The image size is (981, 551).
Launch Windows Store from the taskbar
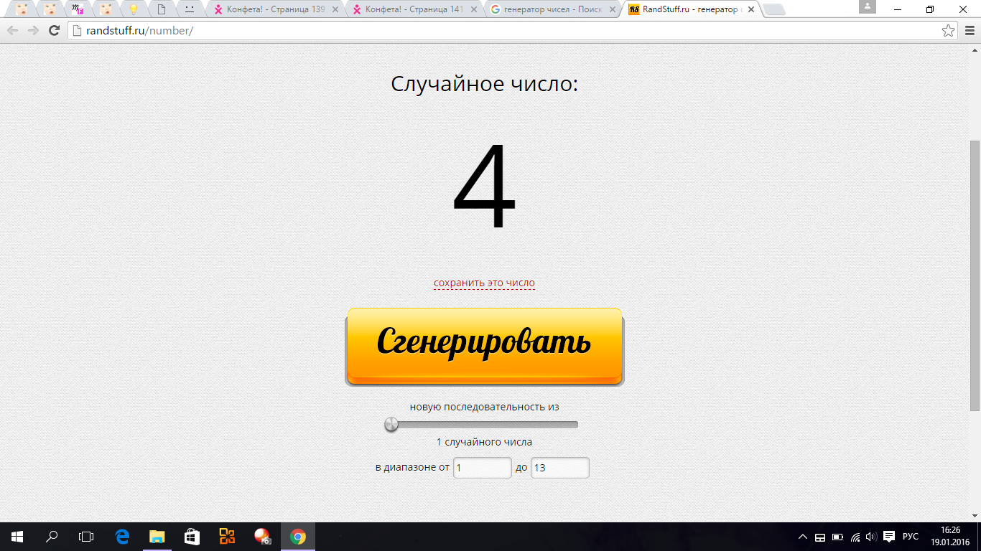[192, 536]
